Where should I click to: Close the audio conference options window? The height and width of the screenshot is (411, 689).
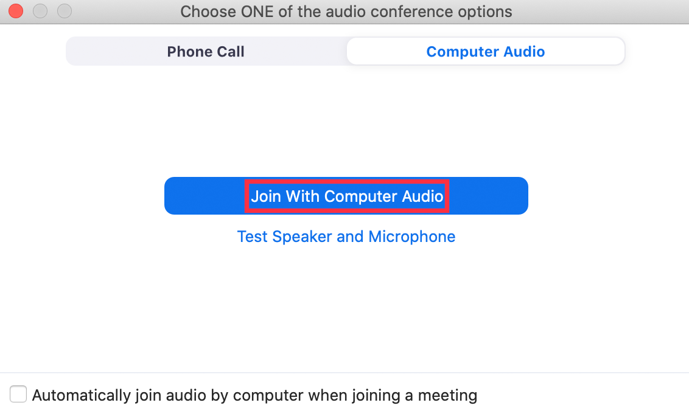15,11
